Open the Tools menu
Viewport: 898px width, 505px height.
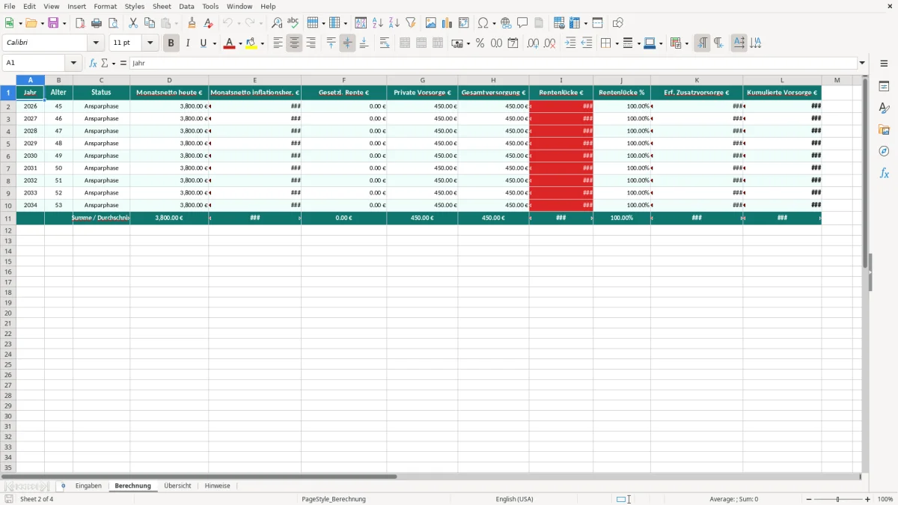(210, 6)
